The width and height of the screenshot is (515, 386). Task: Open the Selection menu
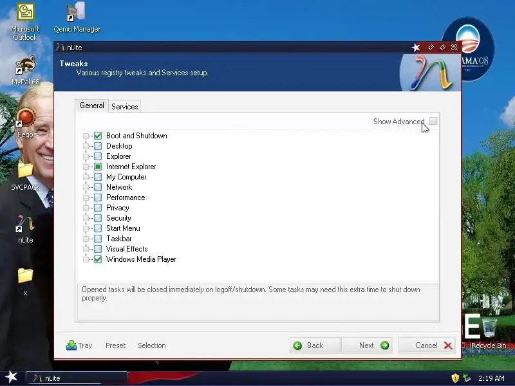[152, 345]
